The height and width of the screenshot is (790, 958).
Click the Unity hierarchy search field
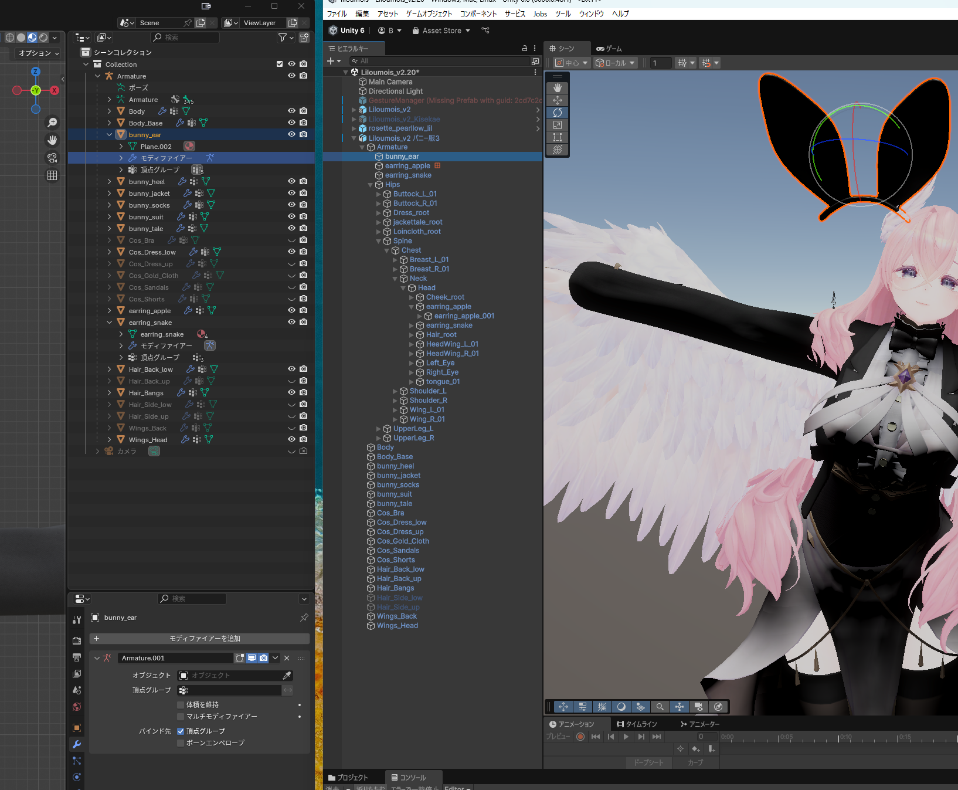point(440,61)
